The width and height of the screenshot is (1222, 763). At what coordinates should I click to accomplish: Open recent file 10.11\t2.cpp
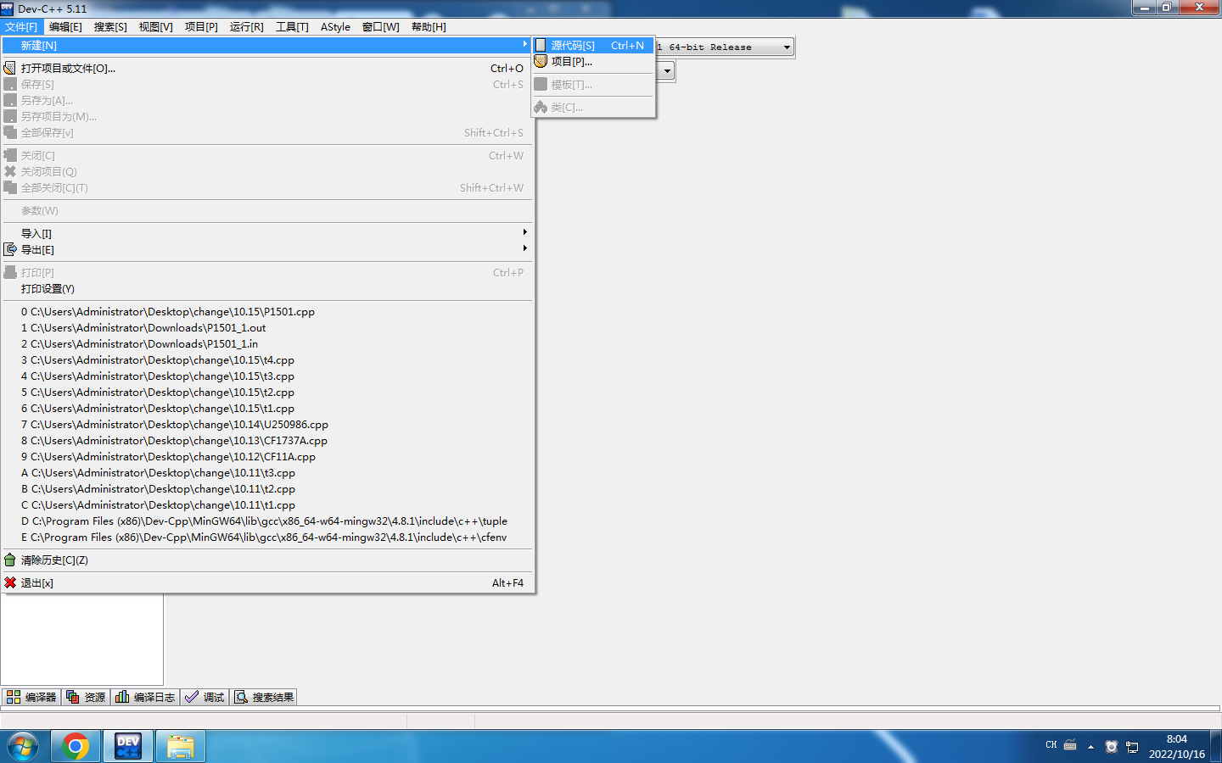[x=266, y=489]
